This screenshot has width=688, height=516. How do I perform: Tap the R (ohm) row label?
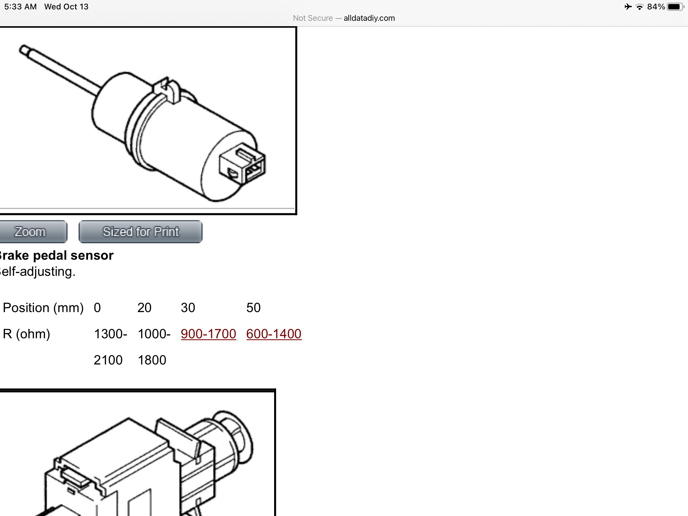coord(27,334)
